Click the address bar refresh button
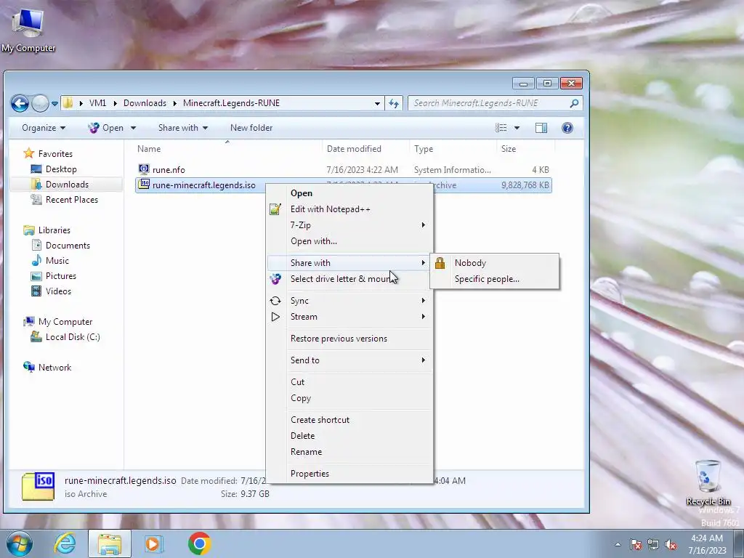 coord(394,103)
